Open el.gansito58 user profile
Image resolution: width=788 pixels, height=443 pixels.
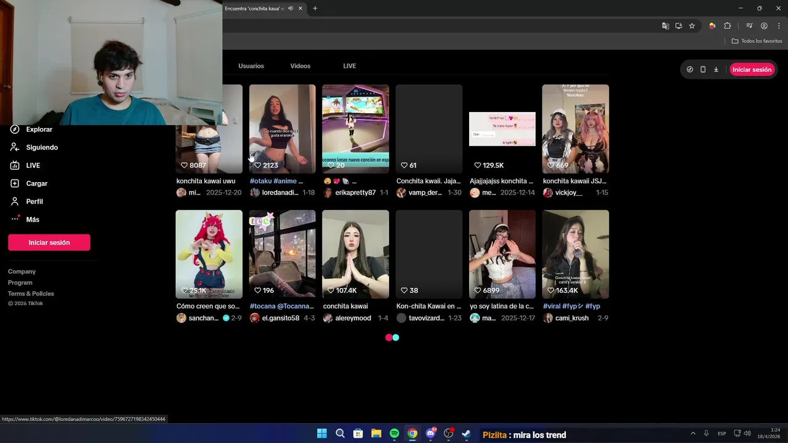click(281, 318)
